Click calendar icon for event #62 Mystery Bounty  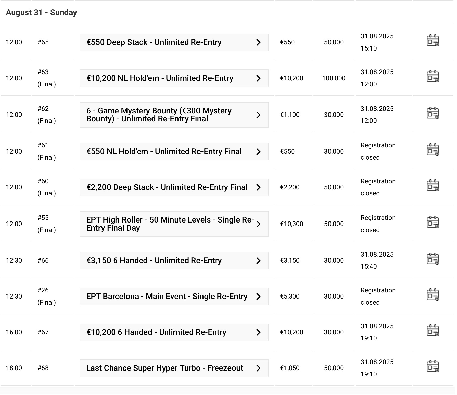(x=433, y=113)
